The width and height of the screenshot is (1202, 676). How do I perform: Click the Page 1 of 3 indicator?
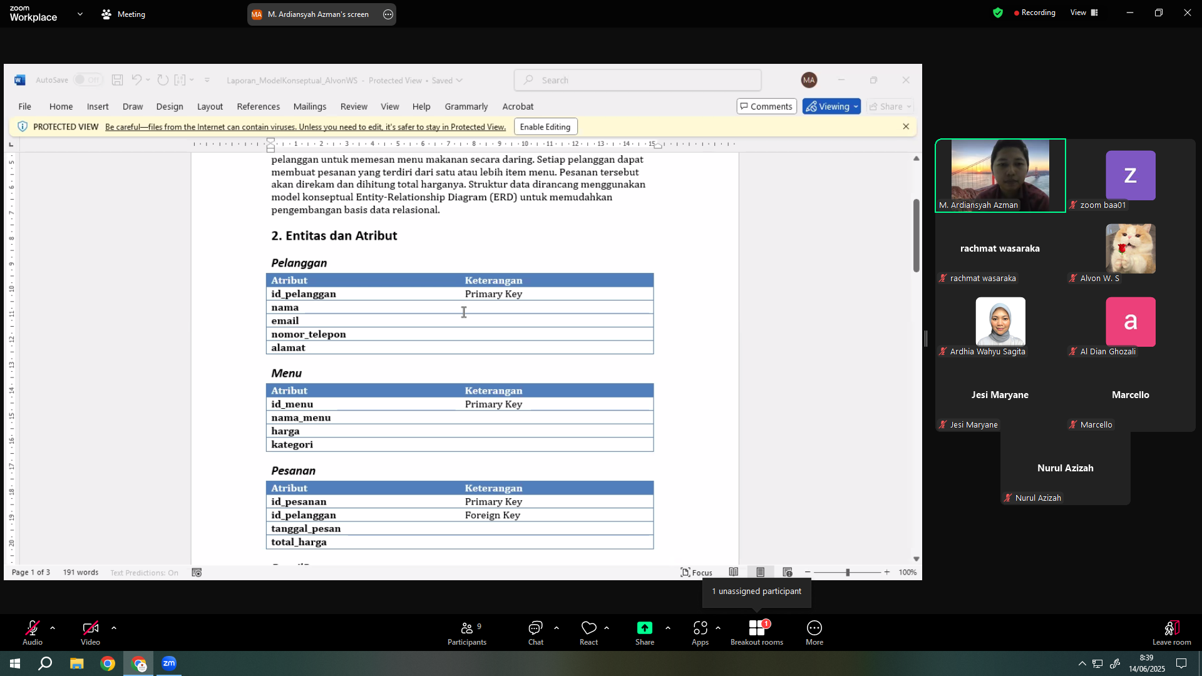click(x=31, y=573)
